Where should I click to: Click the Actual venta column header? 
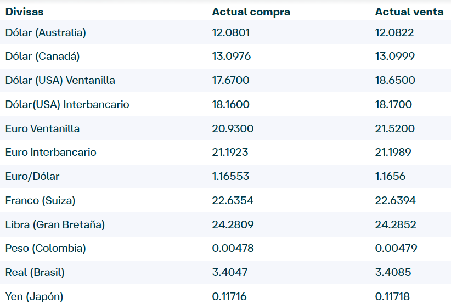[x=409, y=12]
